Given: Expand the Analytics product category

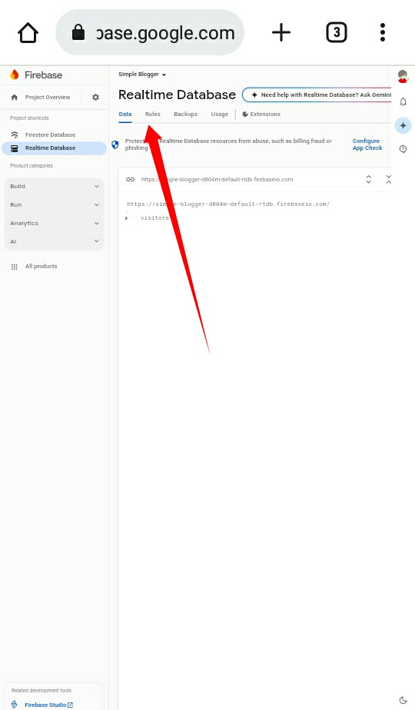Looking at the screenshot, I should pyautogui.click(x=55, y=224).
